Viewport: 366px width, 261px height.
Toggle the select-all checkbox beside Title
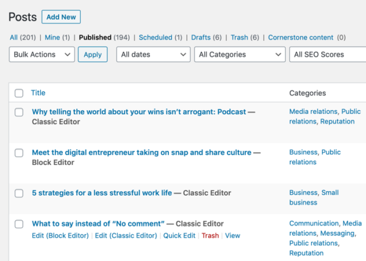(x=19, y=93)
